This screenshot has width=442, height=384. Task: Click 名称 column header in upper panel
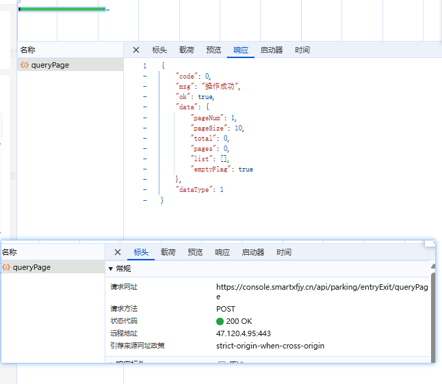pos(28,50)
